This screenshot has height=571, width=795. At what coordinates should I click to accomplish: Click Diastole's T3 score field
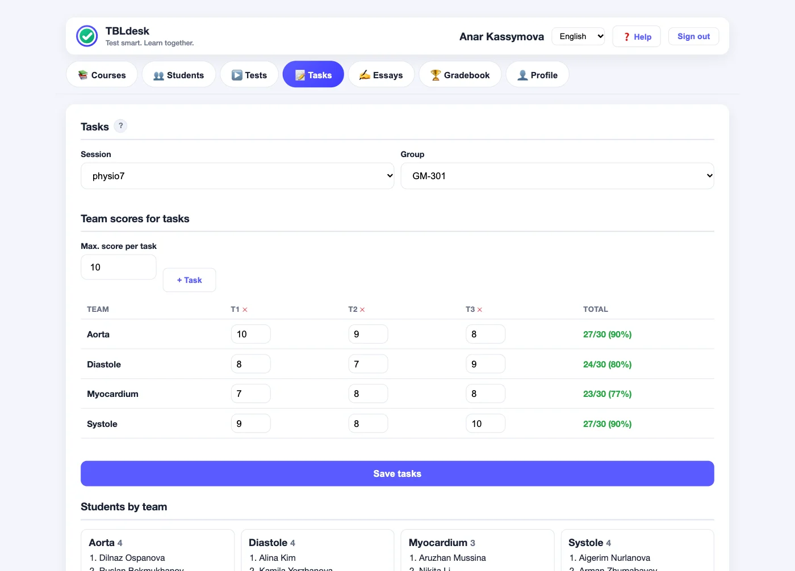pyautogui.click(x=486, y=364)
